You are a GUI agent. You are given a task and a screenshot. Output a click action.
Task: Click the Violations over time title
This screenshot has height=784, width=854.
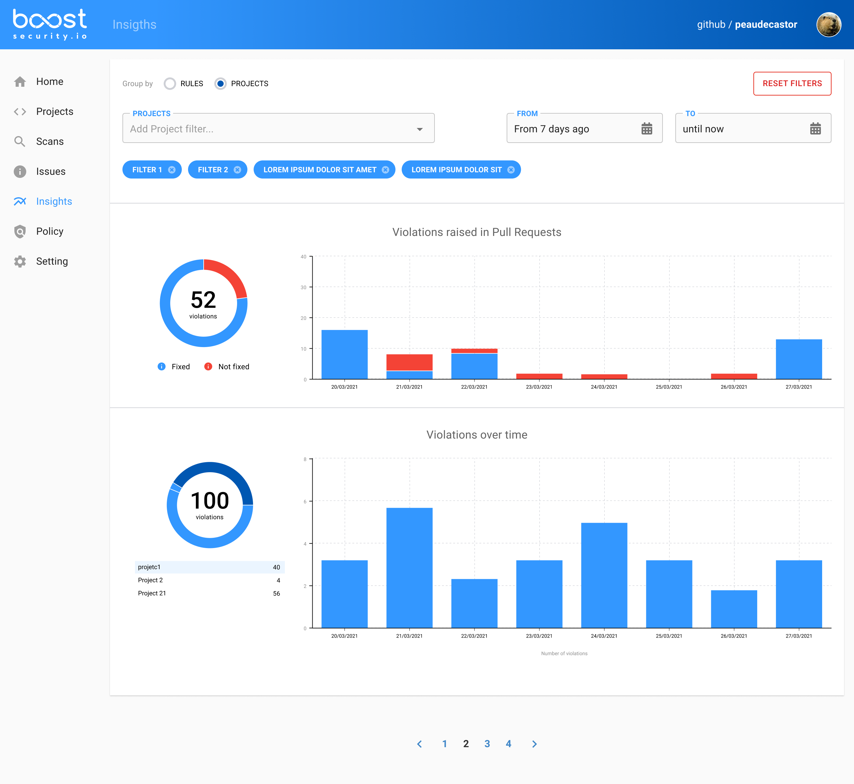[x=476, y=435]
